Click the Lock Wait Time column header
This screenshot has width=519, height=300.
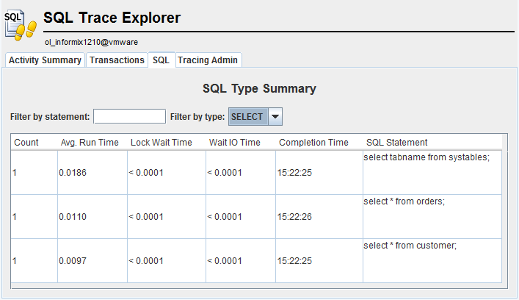point(161,142)
